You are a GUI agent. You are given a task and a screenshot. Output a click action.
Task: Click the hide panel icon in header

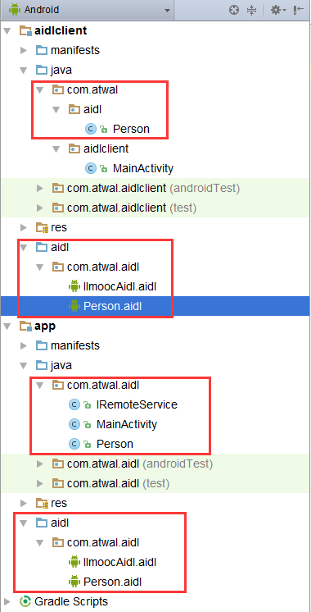299,10
